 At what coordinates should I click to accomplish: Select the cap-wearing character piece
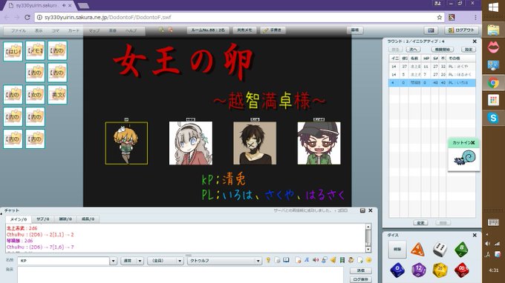319,143
